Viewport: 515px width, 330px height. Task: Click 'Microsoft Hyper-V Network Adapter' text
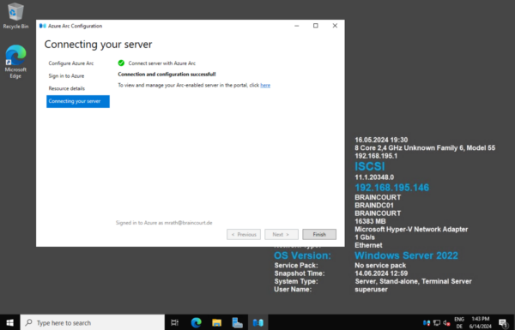click(411, 230)
